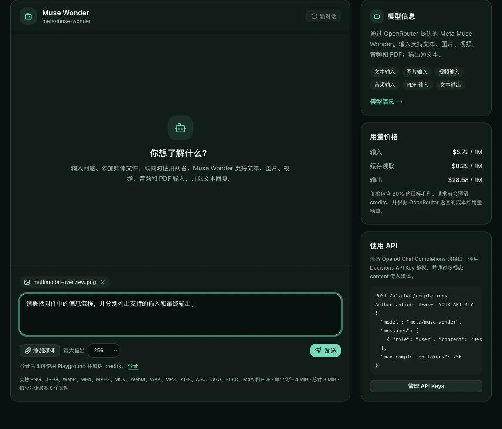
Task: Click the multimodal-overview.png file name
Action: pos(64,282)
